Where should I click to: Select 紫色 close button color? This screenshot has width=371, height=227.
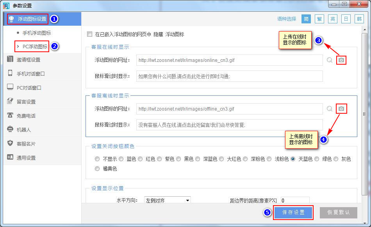(x=159, y=159)
